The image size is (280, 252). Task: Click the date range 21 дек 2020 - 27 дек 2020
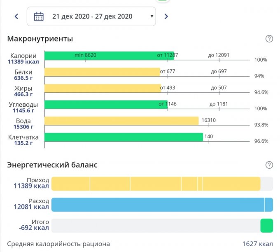pos(92,16)
